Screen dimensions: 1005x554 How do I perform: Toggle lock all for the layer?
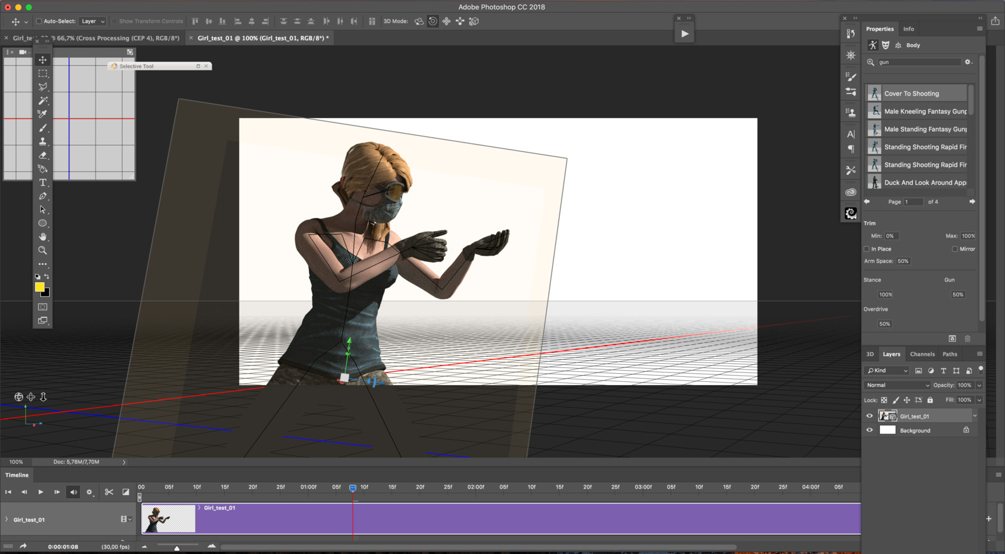point(930,400)
